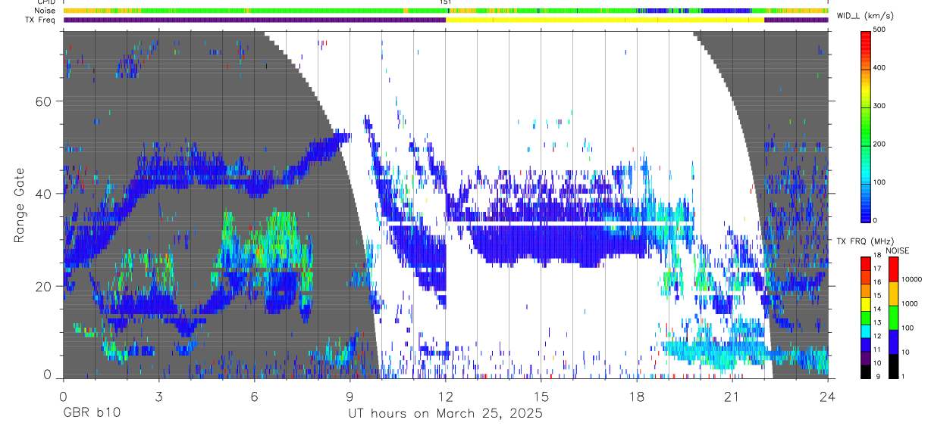Click the black swatch in the NOISE legend
This screenshot has width=931, height=429.
pyautogui.click(x=894, y=365)
